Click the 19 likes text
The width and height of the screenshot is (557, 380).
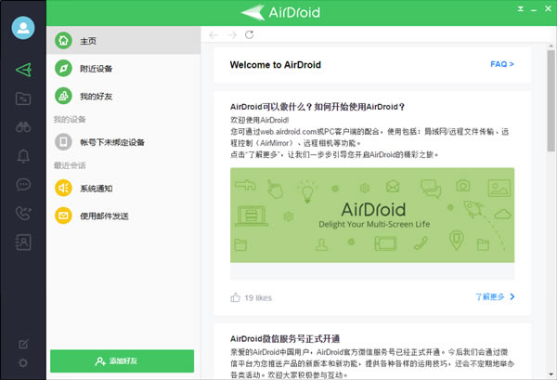coord(258,298)
